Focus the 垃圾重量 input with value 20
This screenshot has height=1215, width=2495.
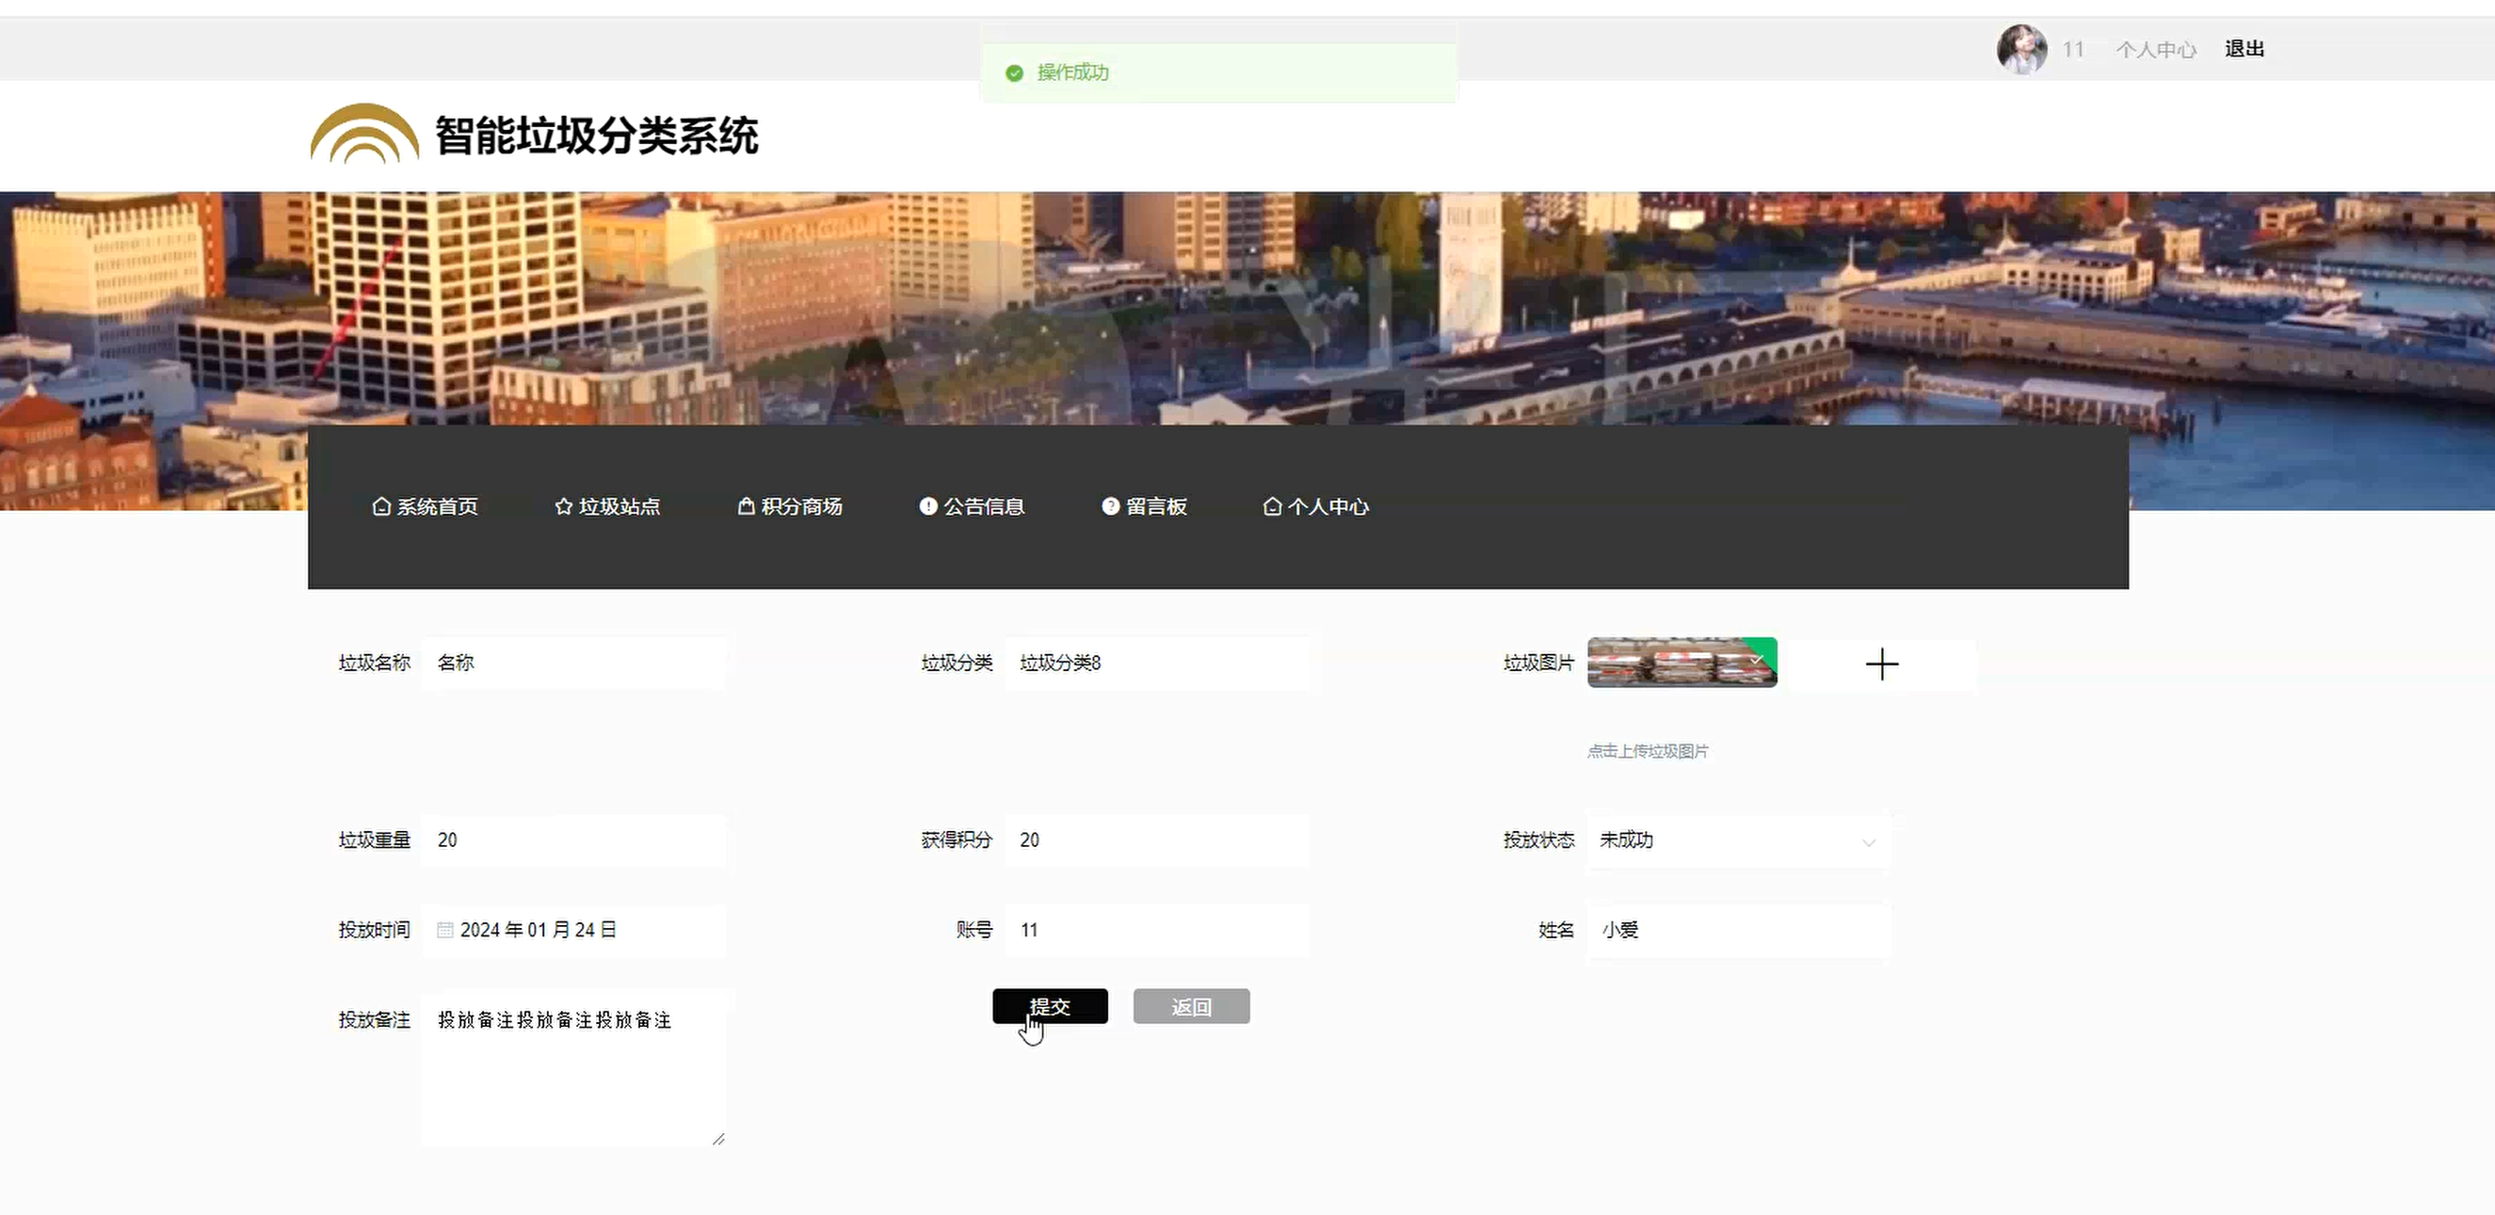[x=573, y=840]
